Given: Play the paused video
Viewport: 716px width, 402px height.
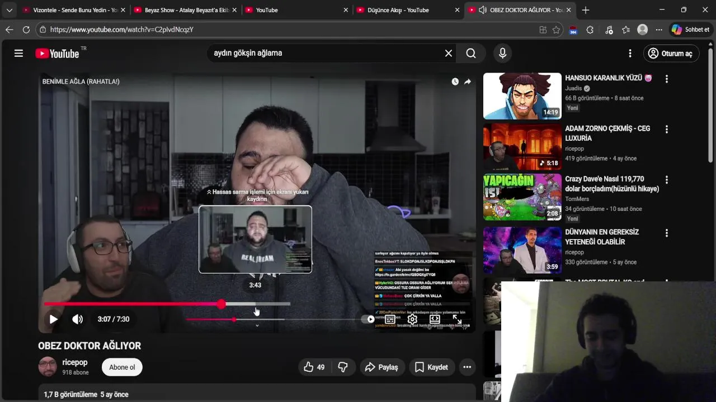Looking at the screenshot, I should [x=53, y=319].
